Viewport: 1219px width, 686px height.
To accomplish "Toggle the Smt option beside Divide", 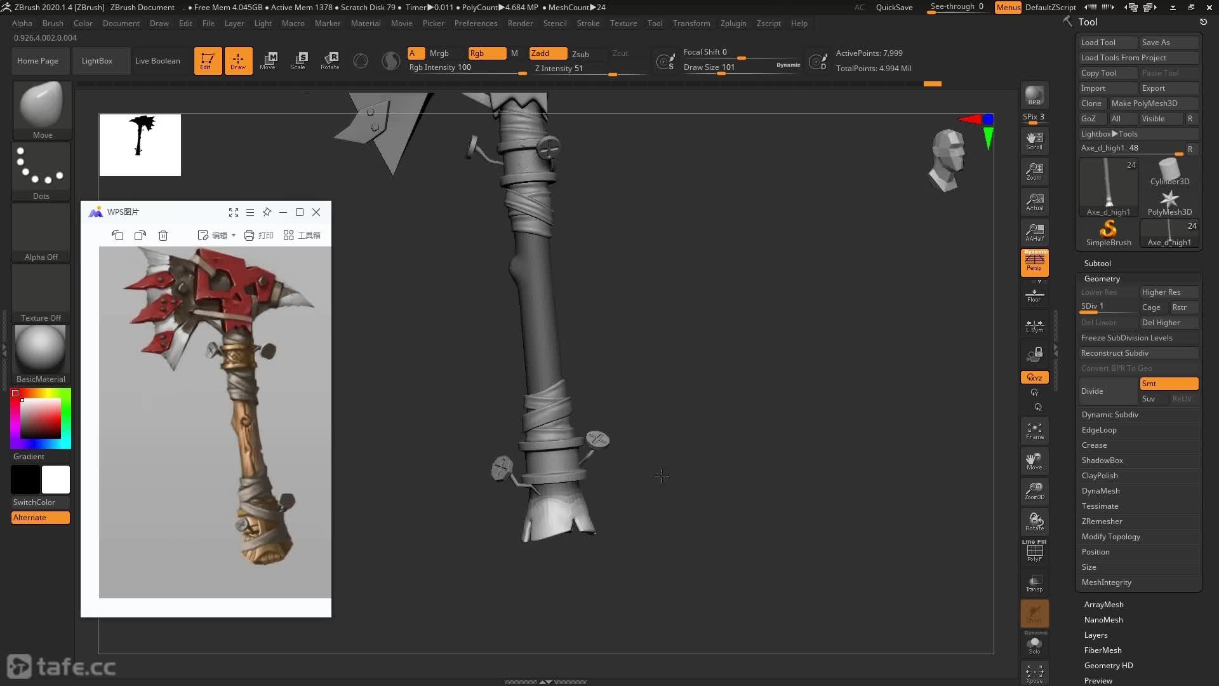I will pyautogui.click(x=1169, y=384).
